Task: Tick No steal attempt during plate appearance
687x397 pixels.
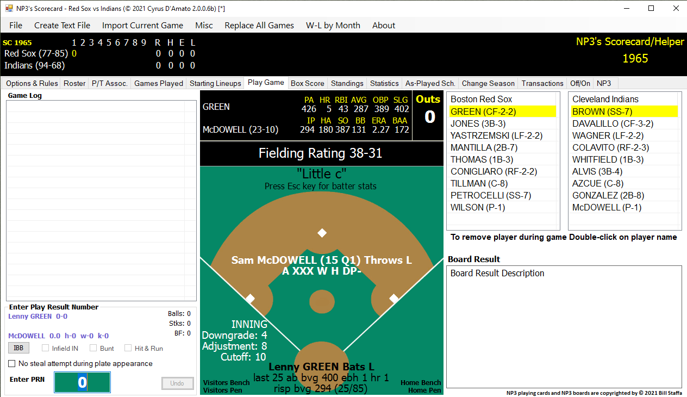Action: pos(12,364)
